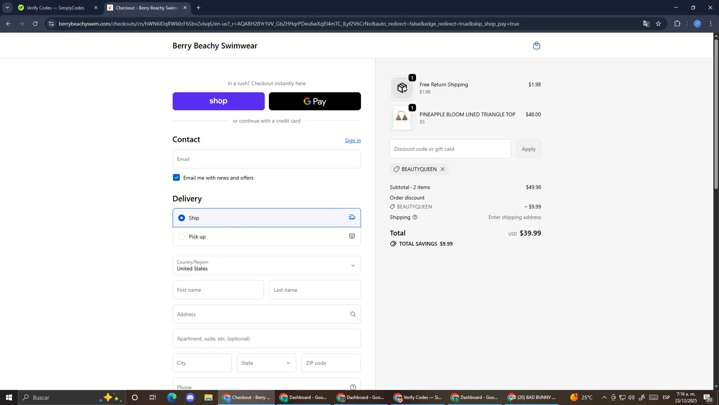
Task: Uncheck Email me with news and offers
Action: 176,178
